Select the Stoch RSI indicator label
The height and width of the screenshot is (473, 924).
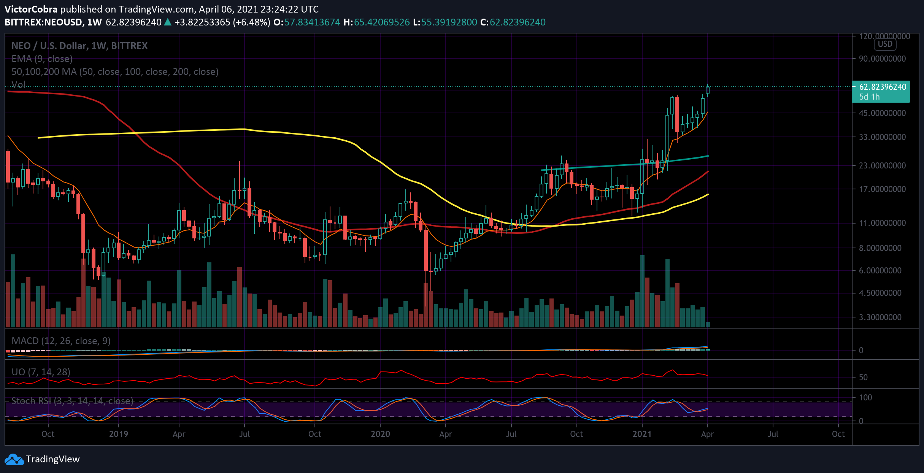(x=72, y=401)
